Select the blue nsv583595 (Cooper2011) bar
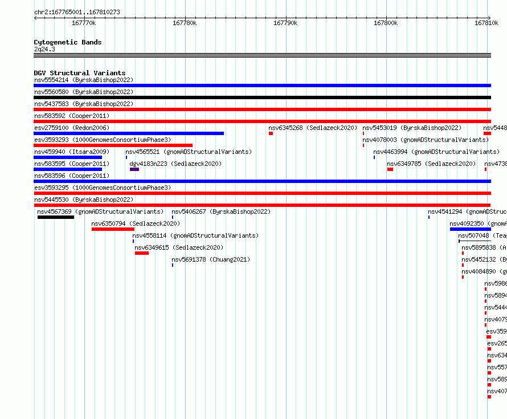 pyautogui.click(x=68, y=169)
